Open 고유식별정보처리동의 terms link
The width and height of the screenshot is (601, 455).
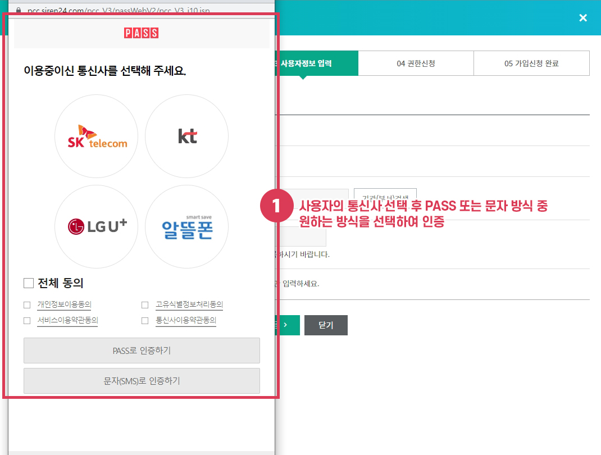[x=189, y=305]
